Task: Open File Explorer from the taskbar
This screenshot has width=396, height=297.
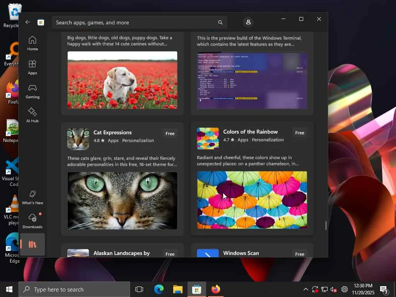Action: (178, 289)
